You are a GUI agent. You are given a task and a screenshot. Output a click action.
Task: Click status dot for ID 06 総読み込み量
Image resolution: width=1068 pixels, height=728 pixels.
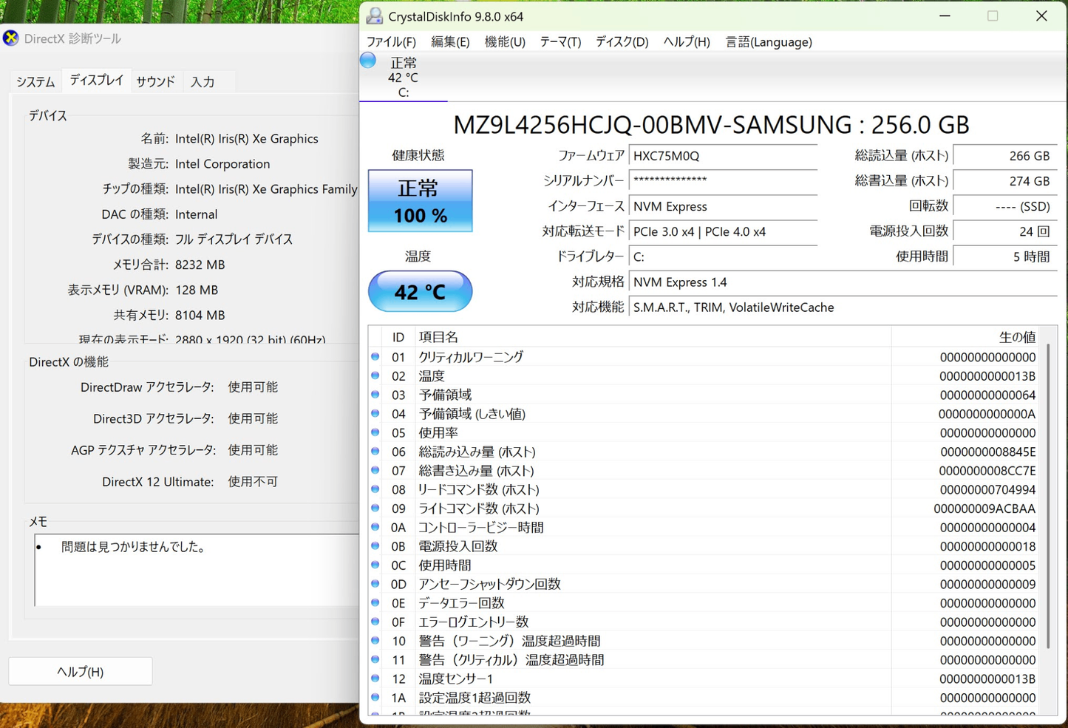pos(375,451)
